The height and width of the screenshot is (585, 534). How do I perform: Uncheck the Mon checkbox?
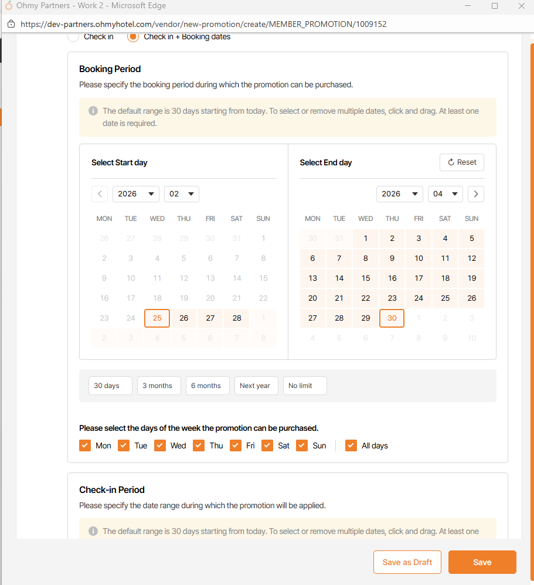tap(86, 445)
